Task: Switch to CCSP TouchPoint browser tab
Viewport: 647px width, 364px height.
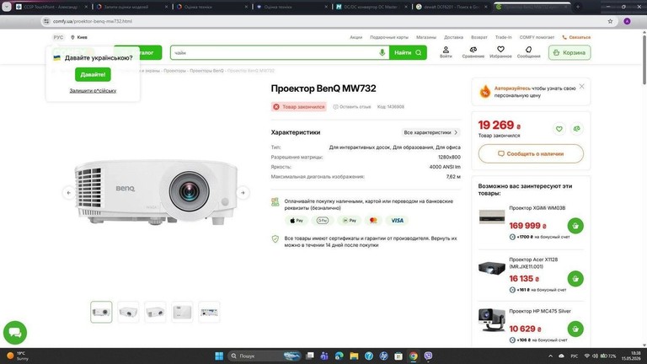Action: point(51,7)
